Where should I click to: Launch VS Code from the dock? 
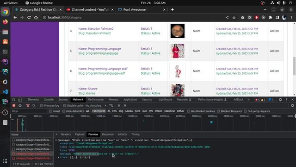[5, 92]
